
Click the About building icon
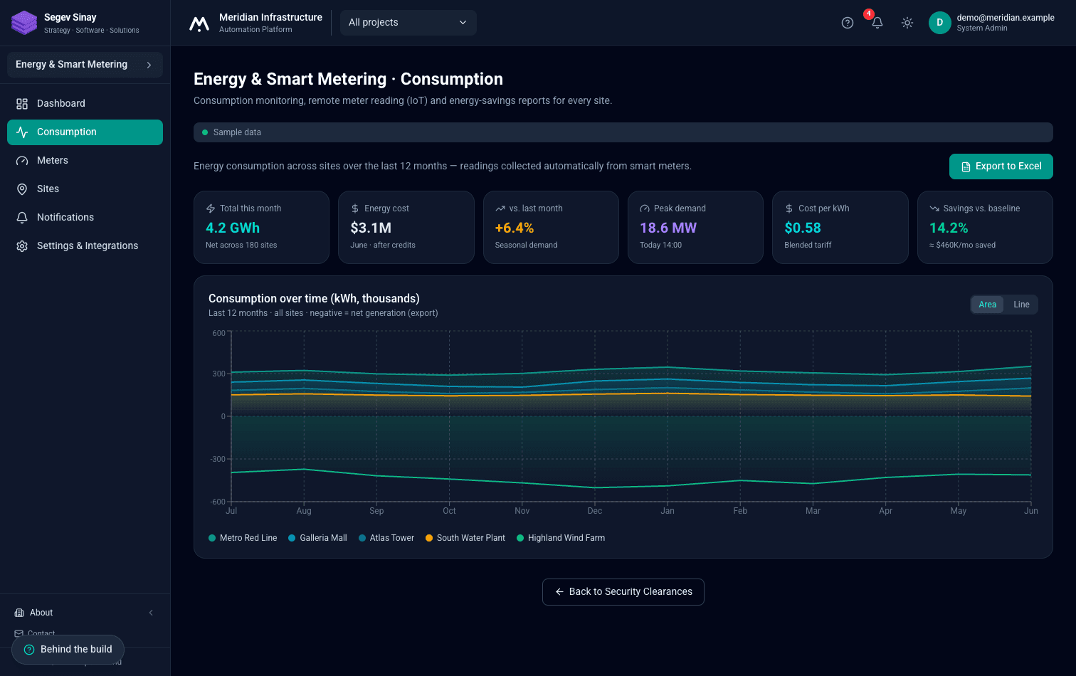pos(19,613)
